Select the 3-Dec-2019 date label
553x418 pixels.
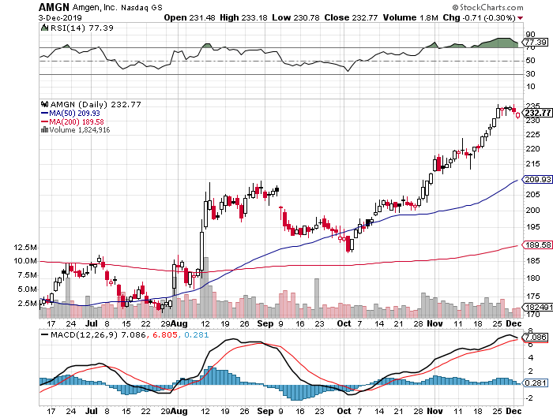pyautogui.click(x=60, y=17)
